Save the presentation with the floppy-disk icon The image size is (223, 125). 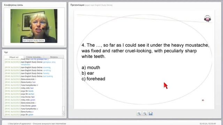pos(151,114)
